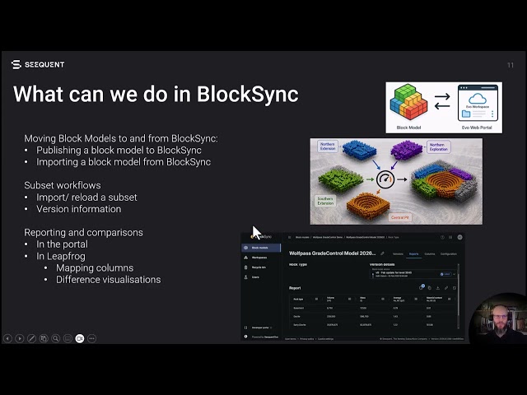Open Workspaces in the portal sidebar
Image resolution: width=527 pixels, height=395 pixels.
click(261, 258)
